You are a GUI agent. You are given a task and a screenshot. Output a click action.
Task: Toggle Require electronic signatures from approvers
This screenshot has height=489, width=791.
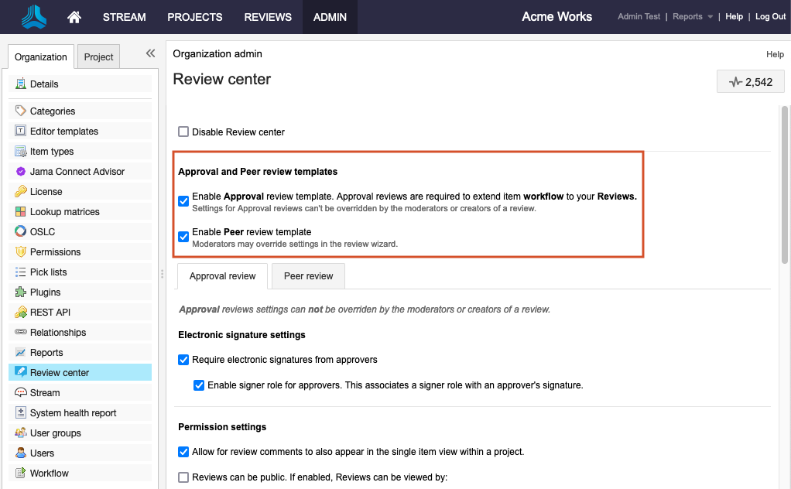[x=183, y=360]
